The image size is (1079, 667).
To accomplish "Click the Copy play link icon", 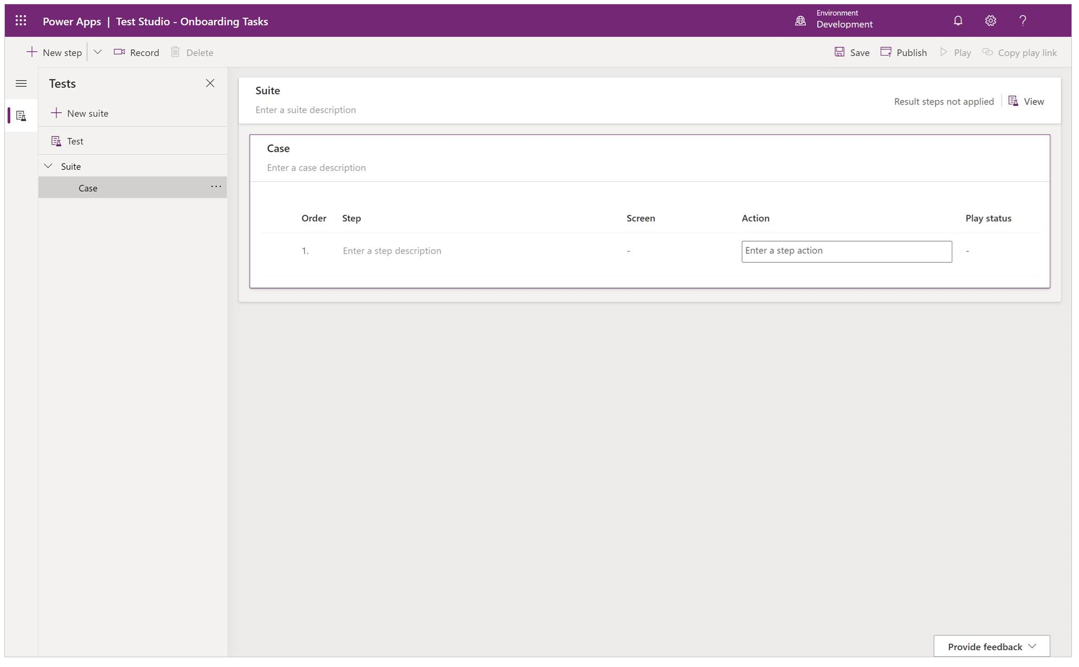I will 988,51.
